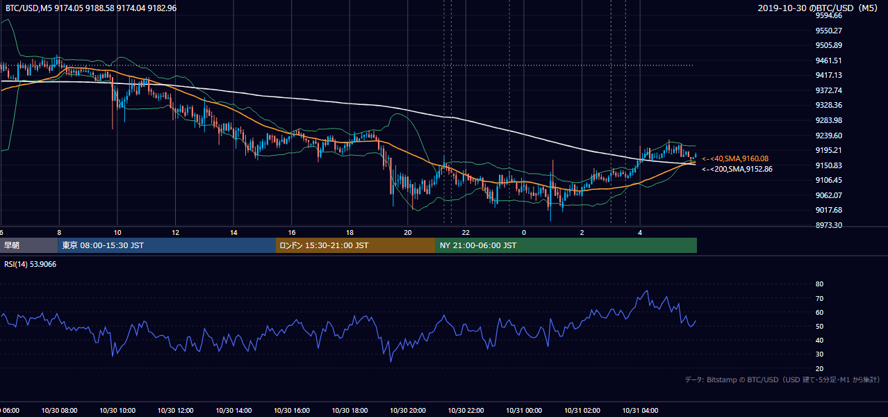Click the RSI scale value 30
Image resolution: width=888 pixels, height=417 pixels.
[x=820, y=354]
